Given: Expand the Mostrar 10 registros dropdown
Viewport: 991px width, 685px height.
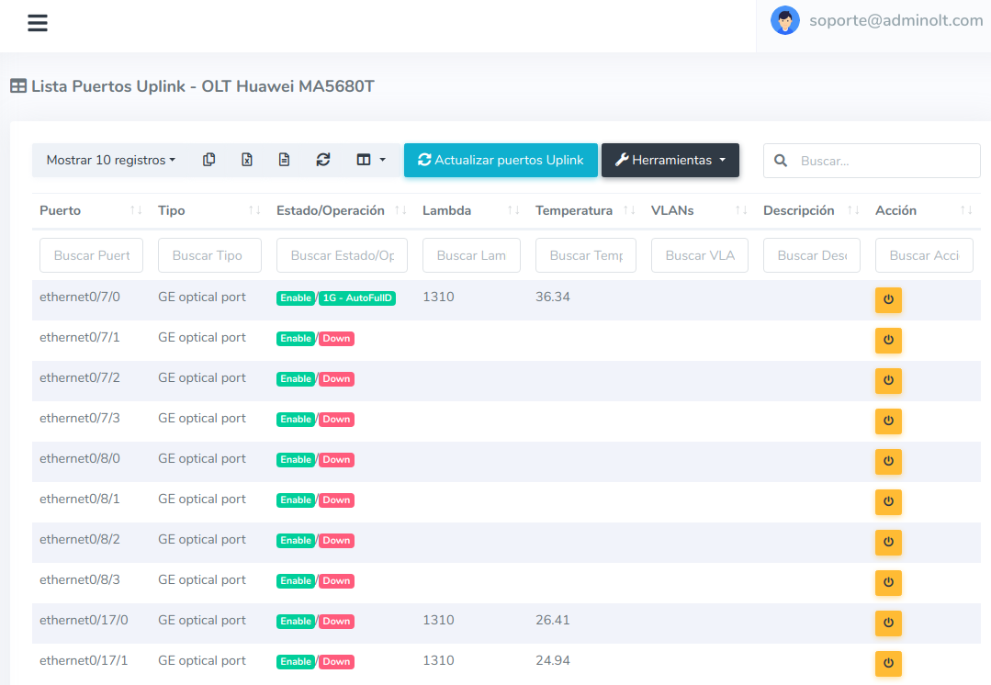Looking at the screenshot, I should pos(110,160).
